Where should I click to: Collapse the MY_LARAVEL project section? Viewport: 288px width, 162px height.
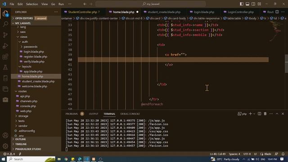(23, 23)
